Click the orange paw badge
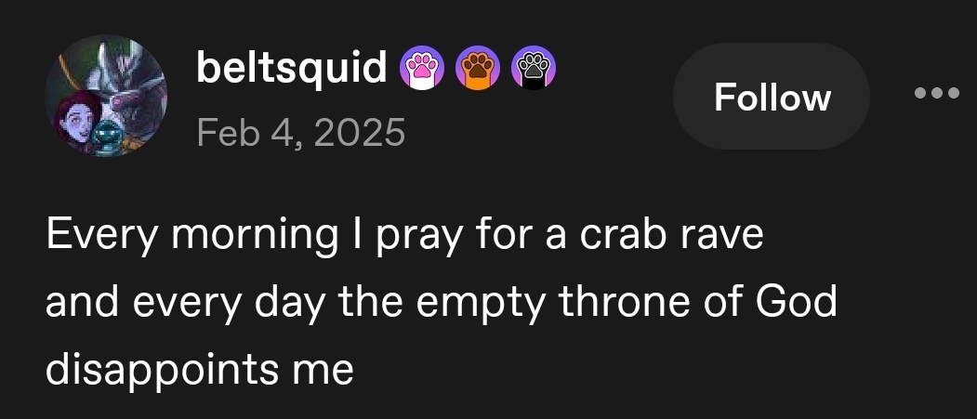The height and width of the screenshot is (419, 977). (481, 69)
